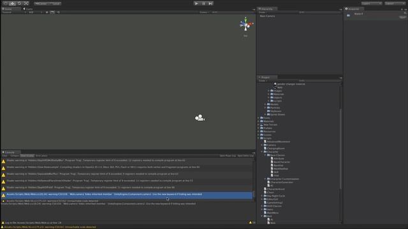Select the GameSettings2 script

point(275,202)
